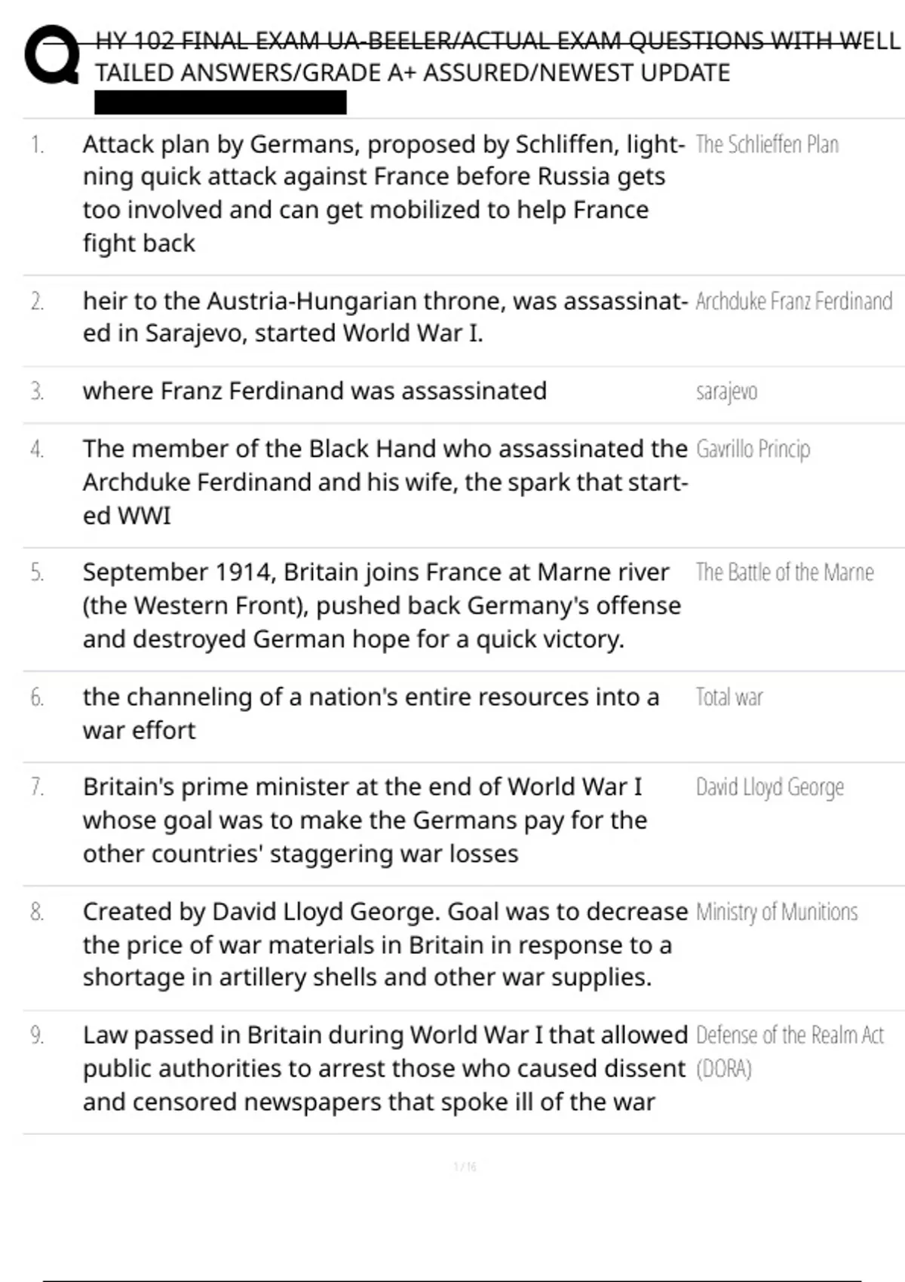The width and height of the screenshot is (905, 1282).
Task: Click the "Total war" term
Action: click(x=729, y=697)
